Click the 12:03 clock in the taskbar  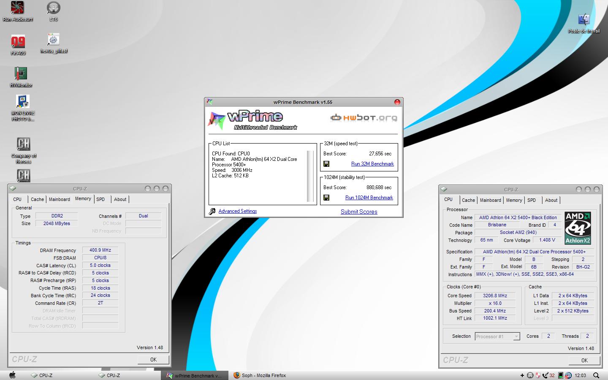581,375
